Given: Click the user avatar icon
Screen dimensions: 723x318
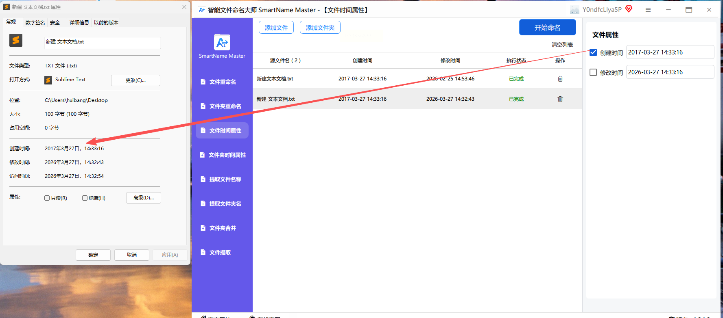Looking at the screenshot, I should click(x=574, y=10).
